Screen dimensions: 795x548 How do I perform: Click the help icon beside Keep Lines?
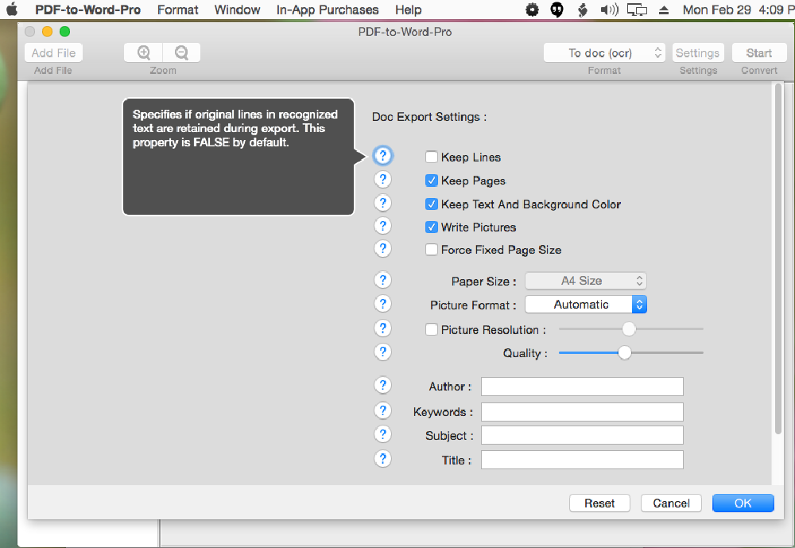click(383, 156)
